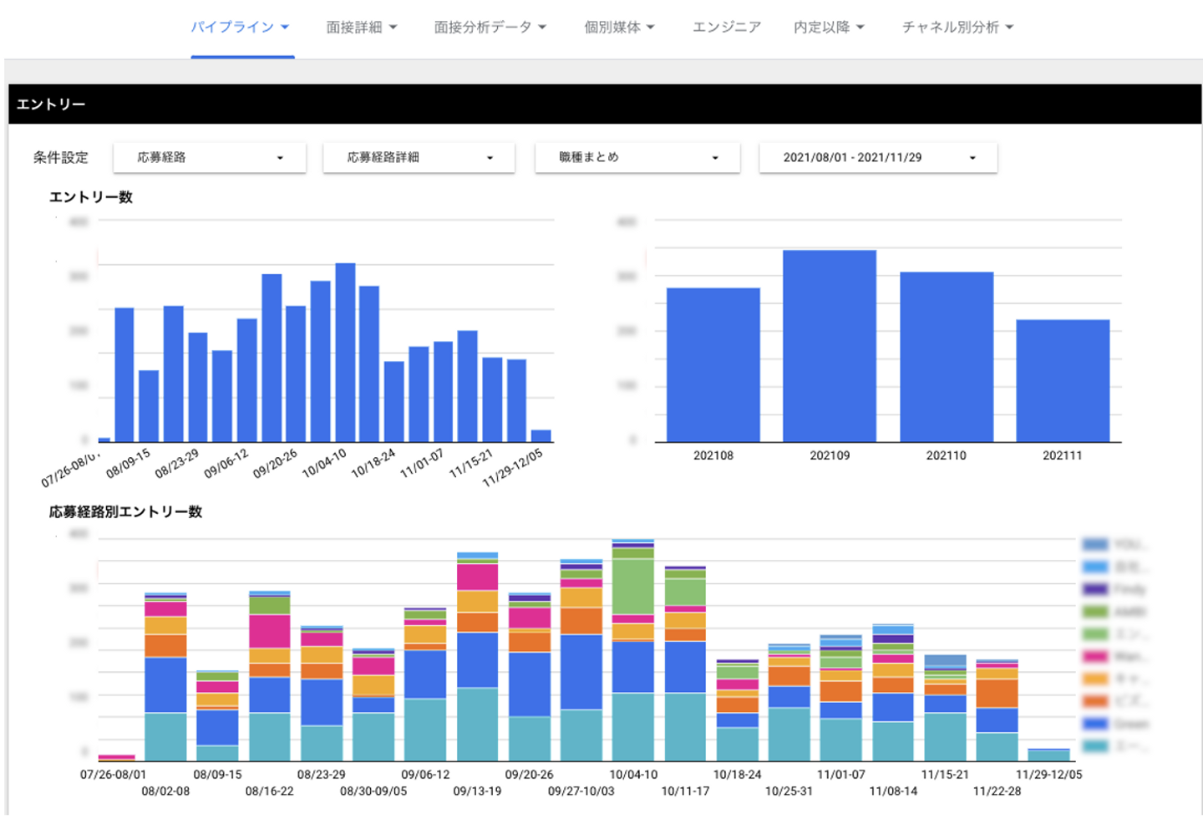Click the 202110 monthly entry bar
This screenshot has width=1203, height=829.
(947, 357)
